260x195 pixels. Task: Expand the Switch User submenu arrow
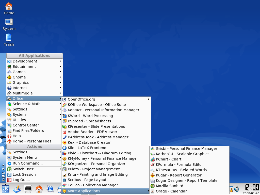(x=60, y=169)
